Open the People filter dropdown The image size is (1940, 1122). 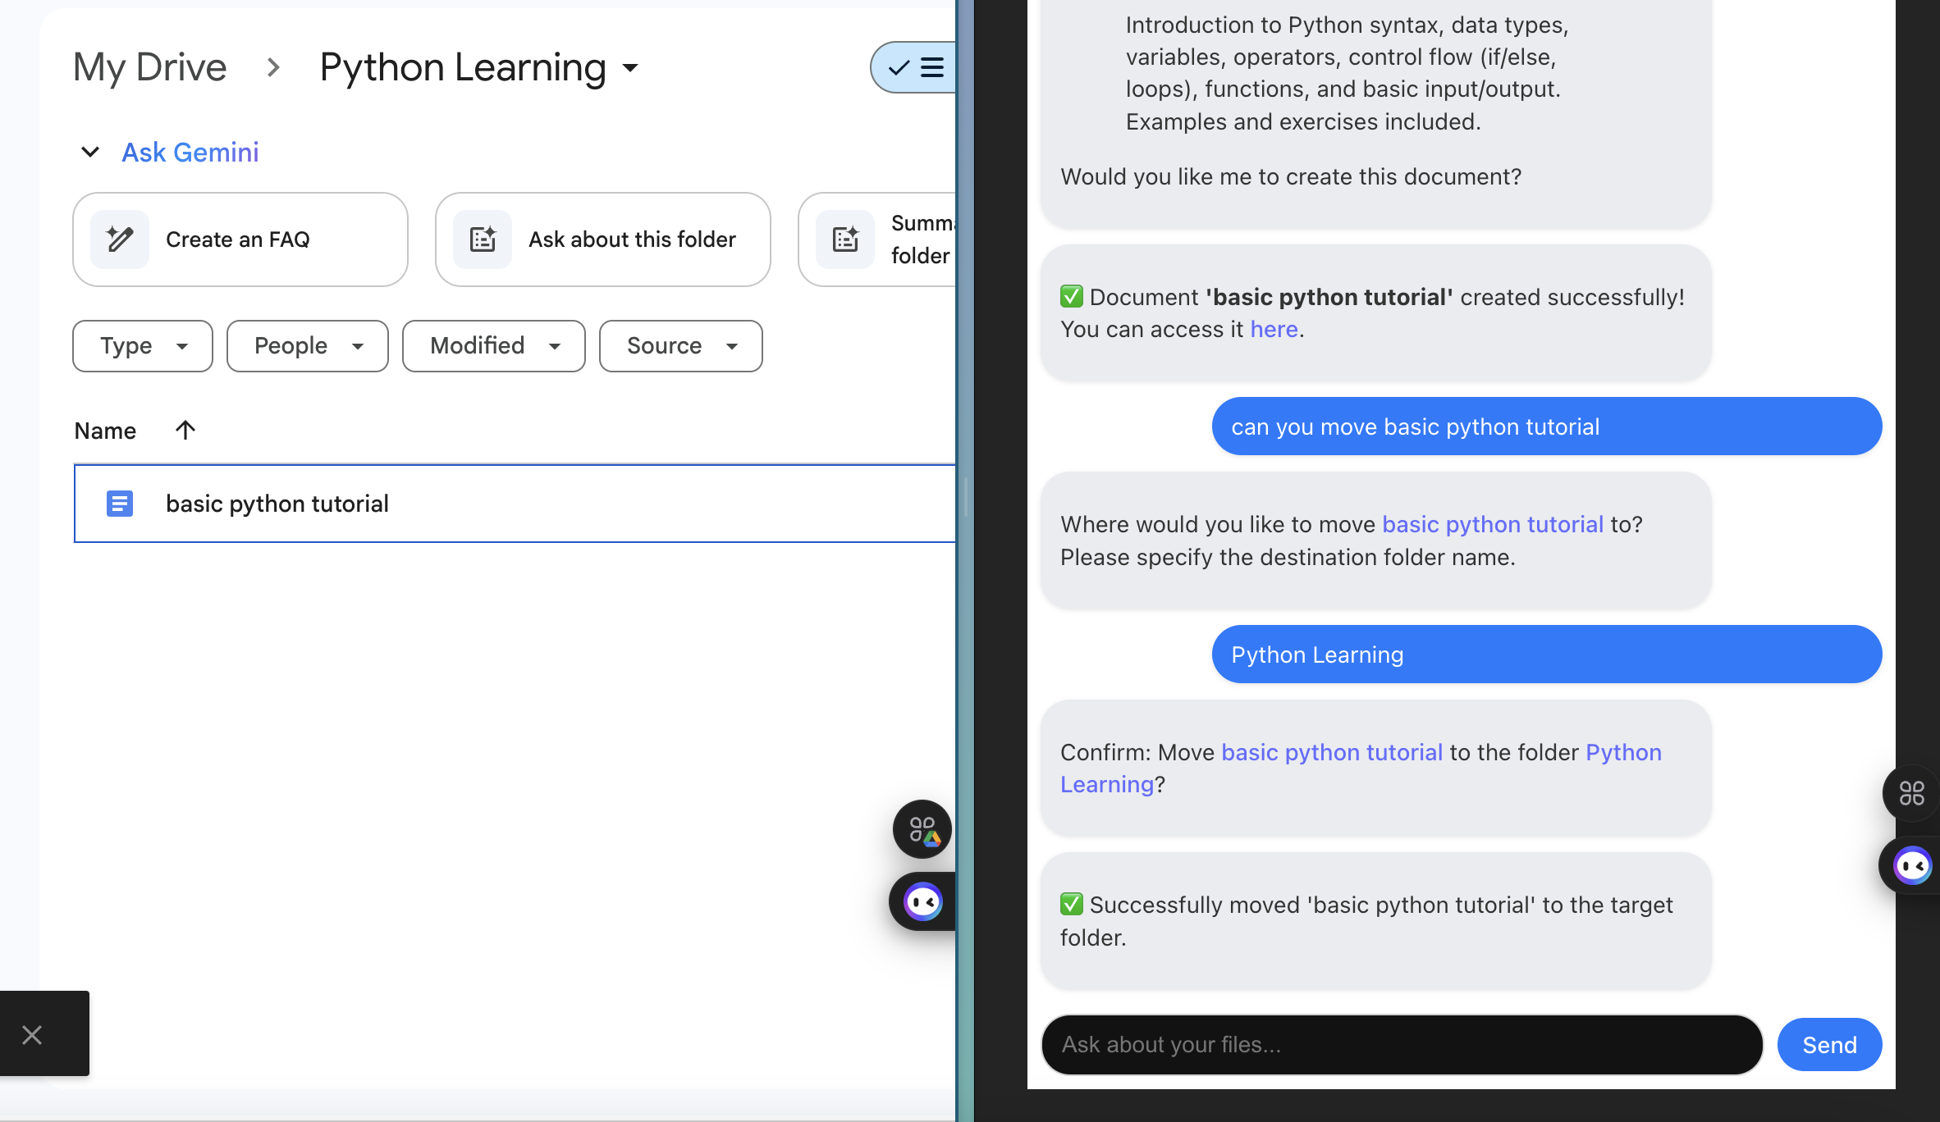[x=308, y=346]
